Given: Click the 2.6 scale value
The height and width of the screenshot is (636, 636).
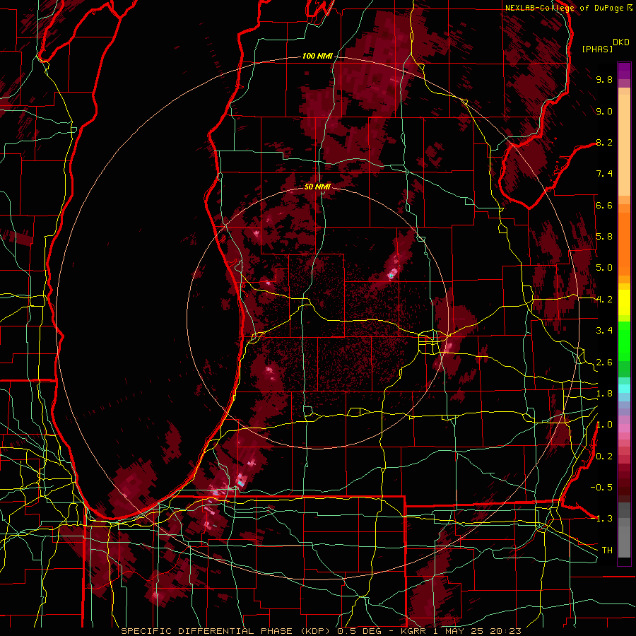Looking at the screenshot, I should pos(604,363).
